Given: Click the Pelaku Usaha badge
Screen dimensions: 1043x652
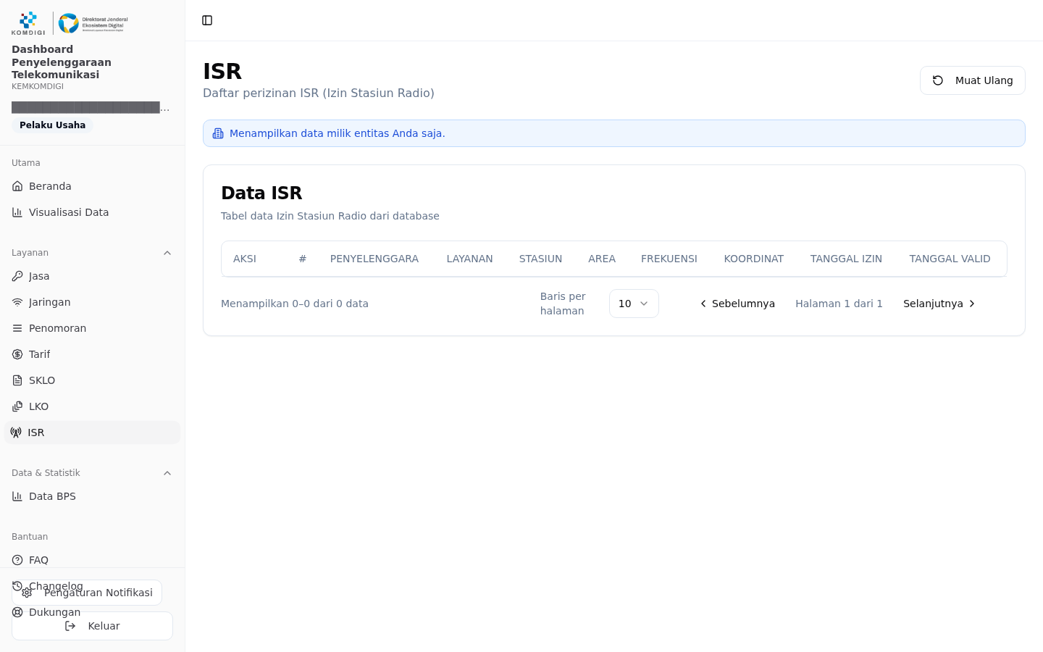Looking at the screenshot, I should pyautogui.click(x=52, y=125).
